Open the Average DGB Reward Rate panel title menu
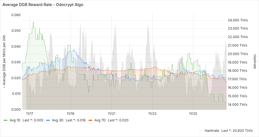This screenshot has width=259, height=137. [43, 5]
